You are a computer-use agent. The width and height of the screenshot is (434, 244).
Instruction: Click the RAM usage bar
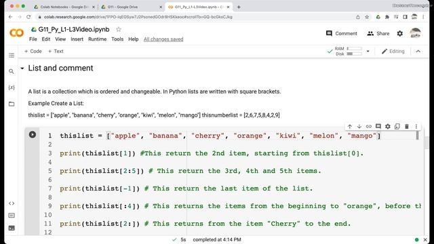354,49
